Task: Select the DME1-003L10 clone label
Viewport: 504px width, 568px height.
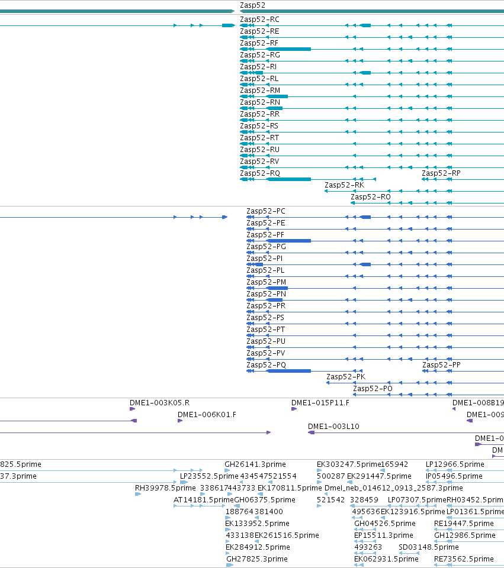Action: (x=333, y=427)
